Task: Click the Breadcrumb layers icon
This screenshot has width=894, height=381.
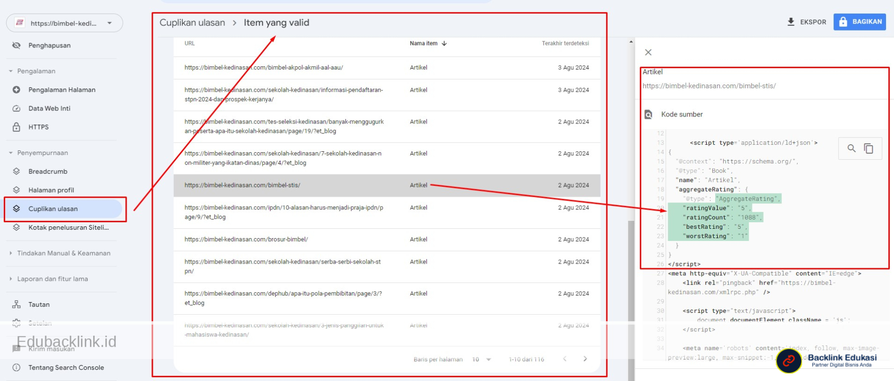Action: [16, 171]
